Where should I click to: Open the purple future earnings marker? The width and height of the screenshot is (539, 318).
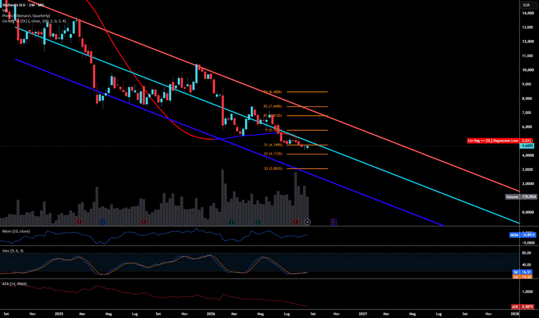click(x=334, y=222)
